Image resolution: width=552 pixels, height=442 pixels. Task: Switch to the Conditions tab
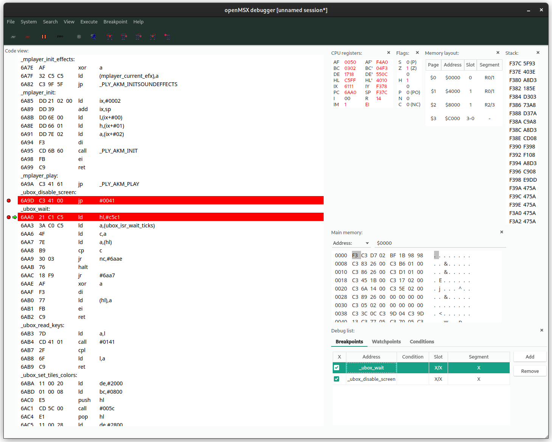422,342
